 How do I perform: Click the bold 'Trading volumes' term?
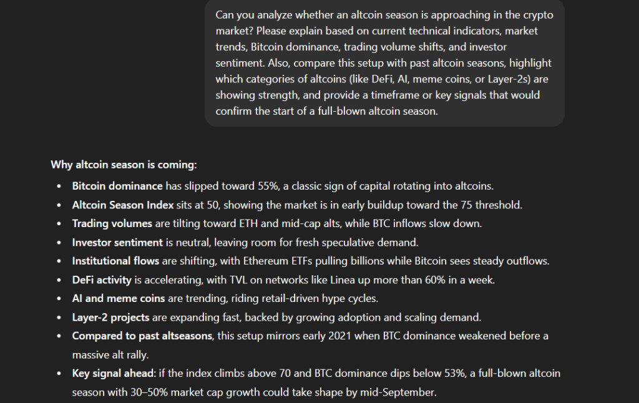[x=112, y=224]
